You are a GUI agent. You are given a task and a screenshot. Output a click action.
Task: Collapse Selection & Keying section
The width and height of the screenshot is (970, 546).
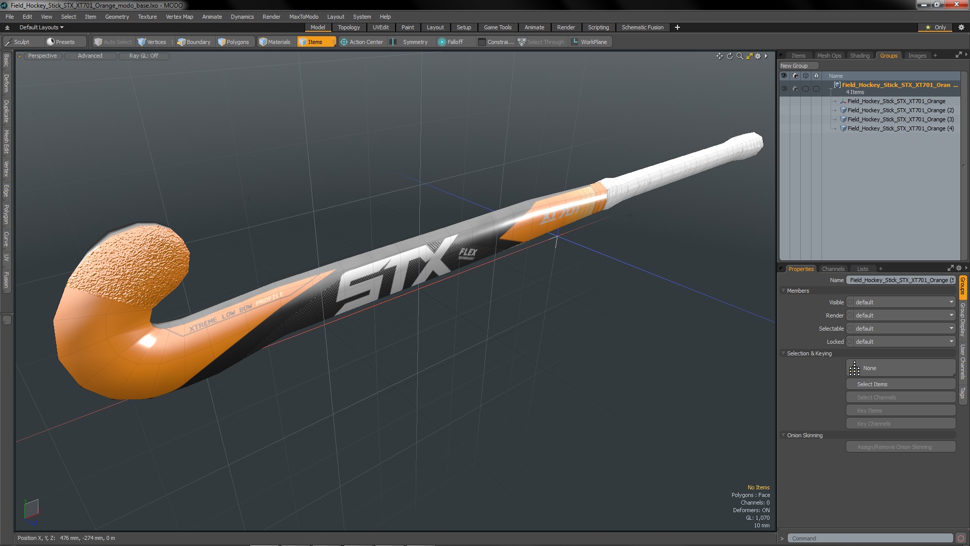pyautogui.click(x=783, y=353)
